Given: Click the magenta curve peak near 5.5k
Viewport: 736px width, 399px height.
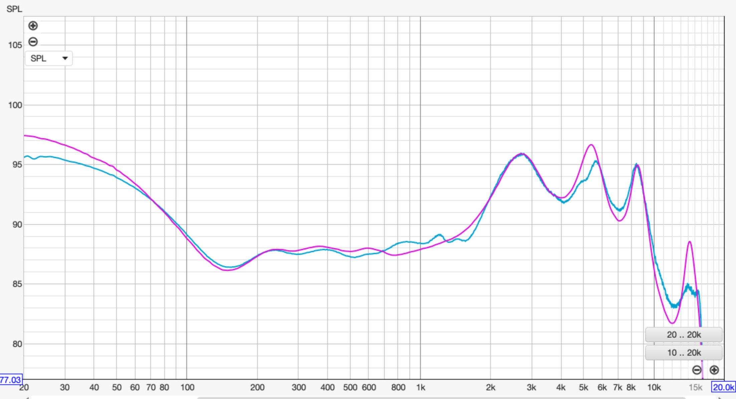Looking at the screenshot, I should pos(591,145).
